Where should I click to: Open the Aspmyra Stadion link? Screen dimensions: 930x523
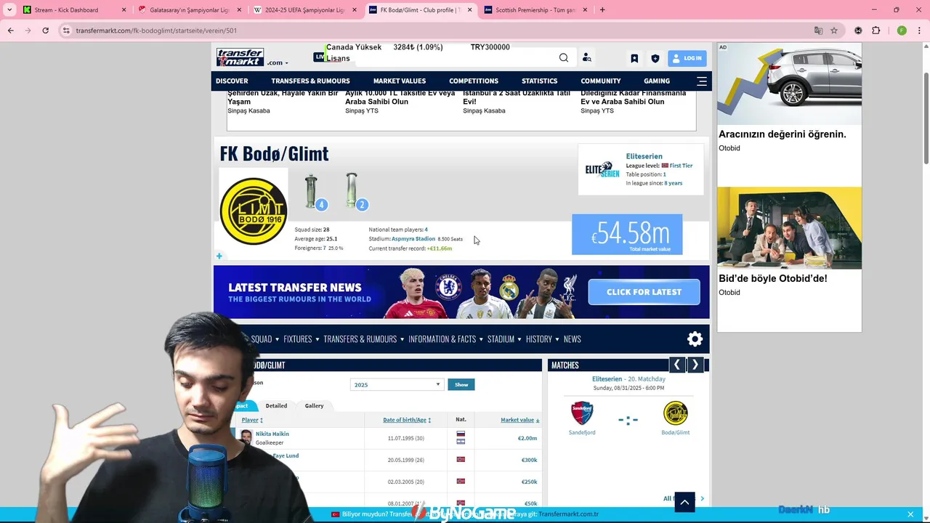413,239
